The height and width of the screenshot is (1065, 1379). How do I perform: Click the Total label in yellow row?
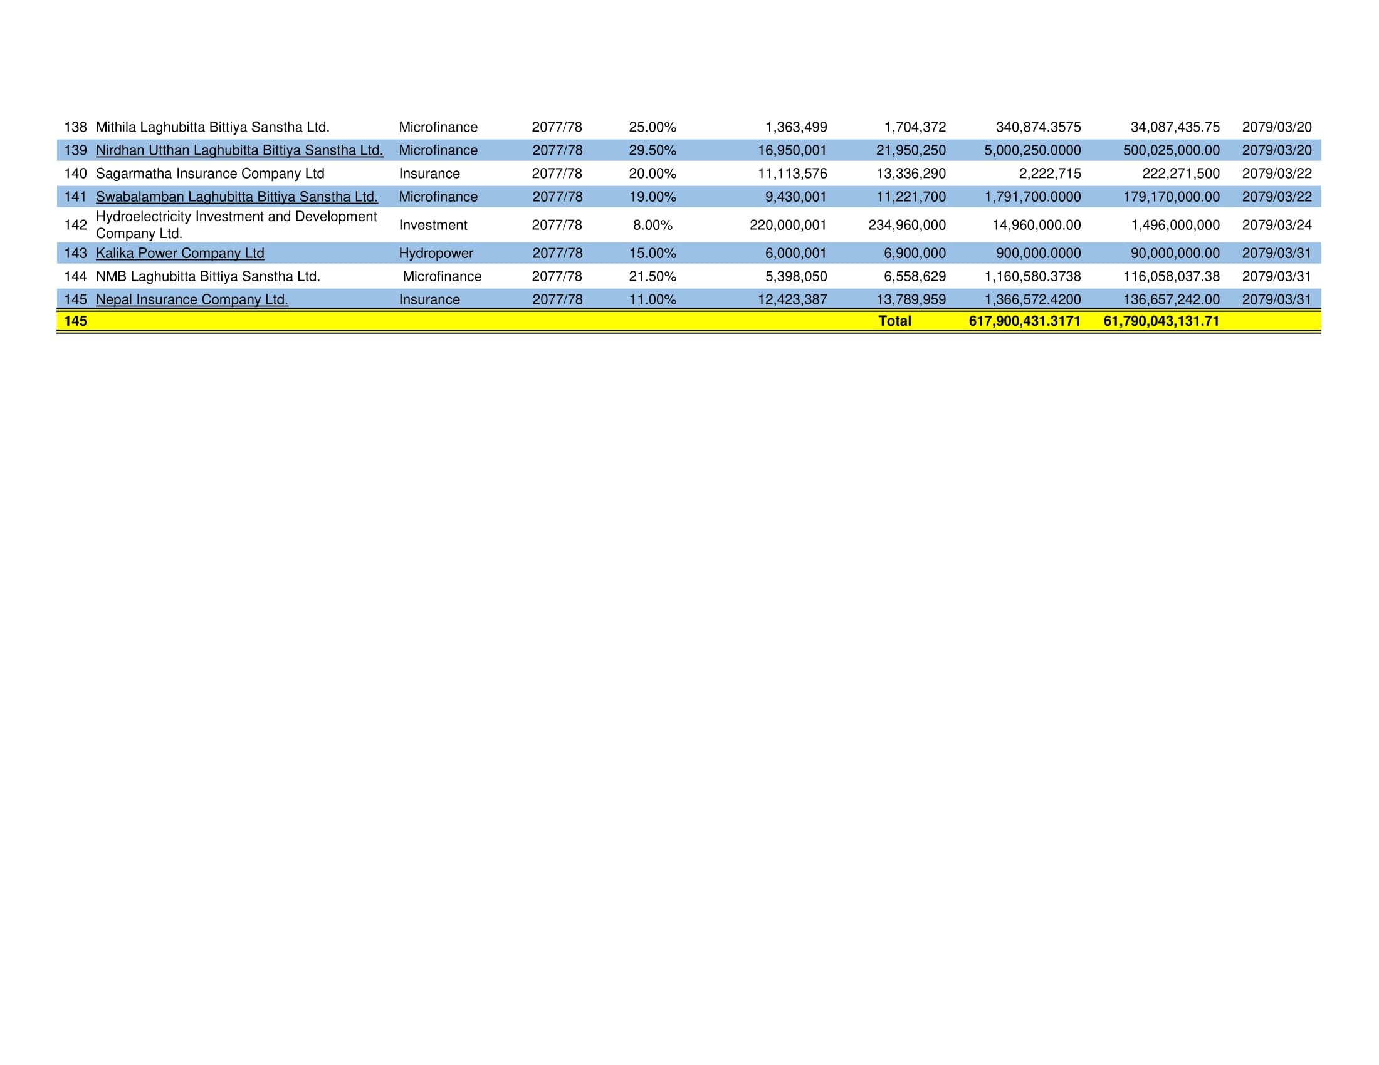click(x=894, y=321)
